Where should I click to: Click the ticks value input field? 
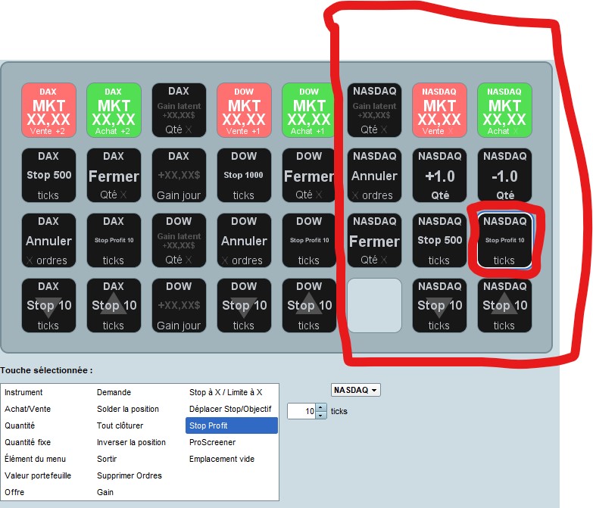[301, 411]
